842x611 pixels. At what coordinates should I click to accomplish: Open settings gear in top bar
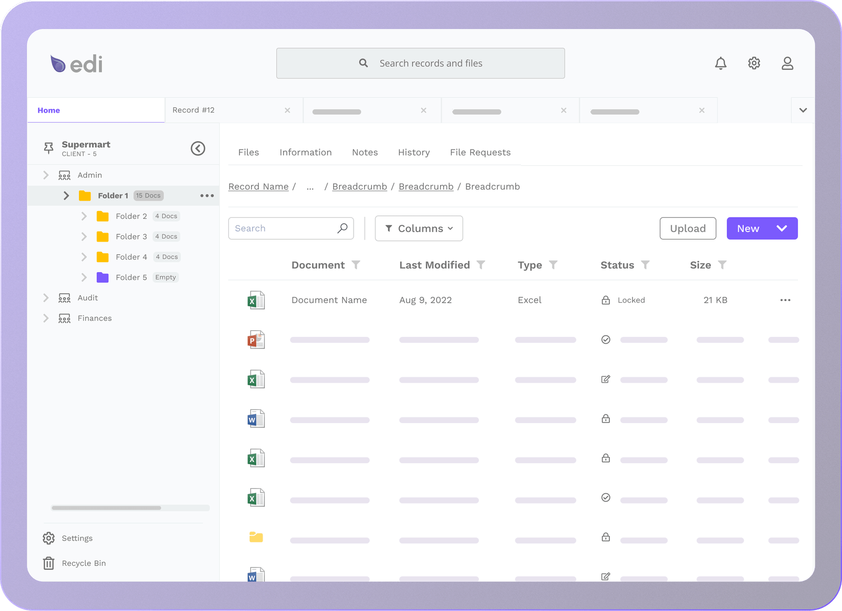click(x=754, y=63)
